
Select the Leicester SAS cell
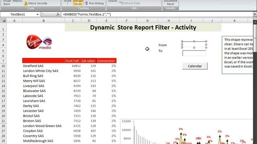click(44, 111)
